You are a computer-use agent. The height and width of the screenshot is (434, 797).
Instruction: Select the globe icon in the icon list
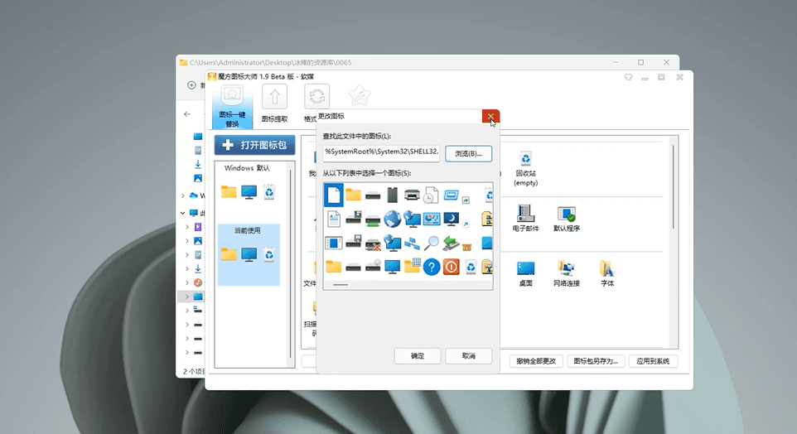pyautogui.click(x=392, y=219)
